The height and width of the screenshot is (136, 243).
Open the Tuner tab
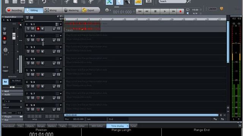[x=133, y=126]
